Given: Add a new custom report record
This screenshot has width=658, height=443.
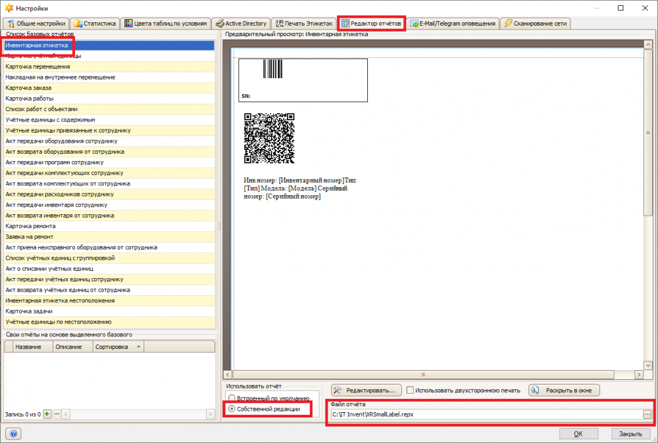Looking at the screenshot, I should (x=47, y=414).
